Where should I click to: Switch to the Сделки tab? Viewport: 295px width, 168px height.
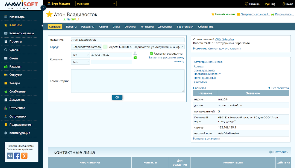(x=104, y=27)
